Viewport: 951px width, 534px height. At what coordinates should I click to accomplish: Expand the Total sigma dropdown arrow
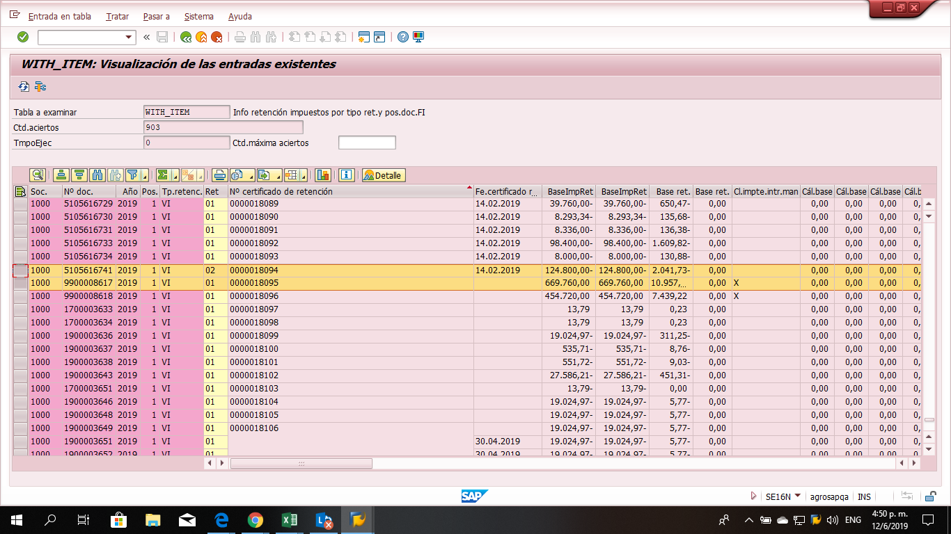(175, 175)
